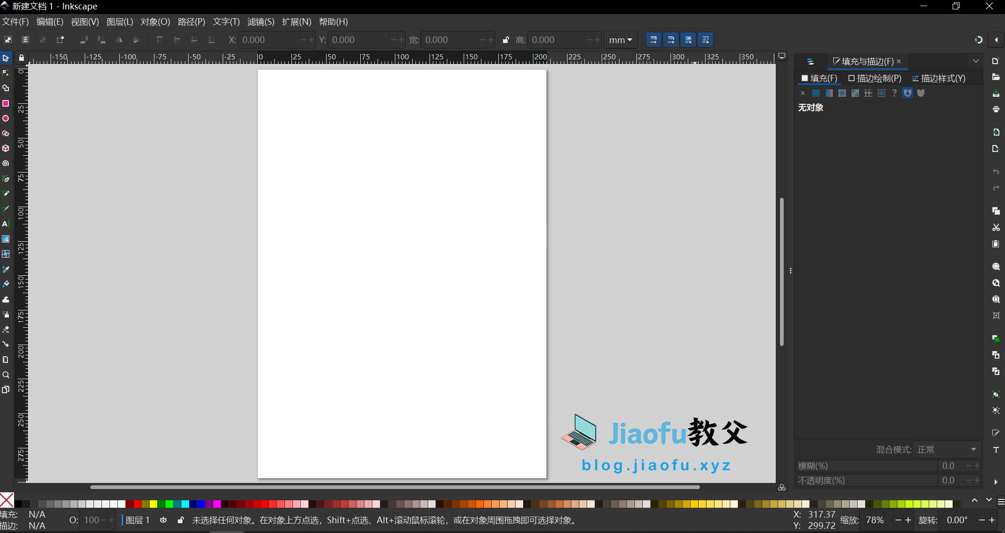Select the Star and polygon tool
The image size is (1005, 533).
tap(6, 133)
